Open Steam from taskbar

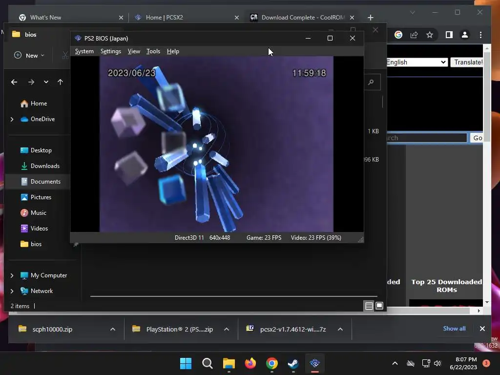[x=293, y=363]
